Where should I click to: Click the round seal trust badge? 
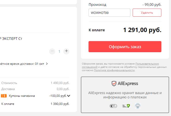click(x=138, y=106)
